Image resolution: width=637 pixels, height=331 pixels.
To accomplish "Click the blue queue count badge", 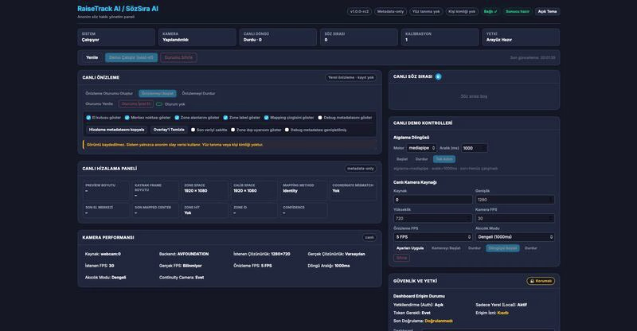I will 438,76.
